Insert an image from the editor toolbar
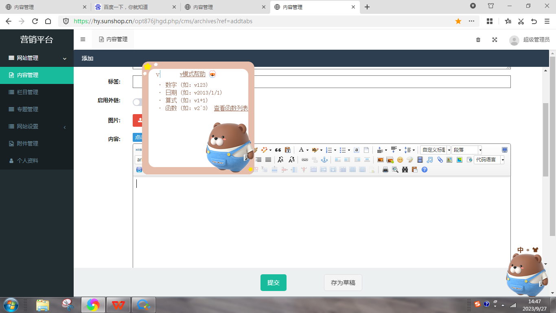The image size is (556, 313). 381,159
